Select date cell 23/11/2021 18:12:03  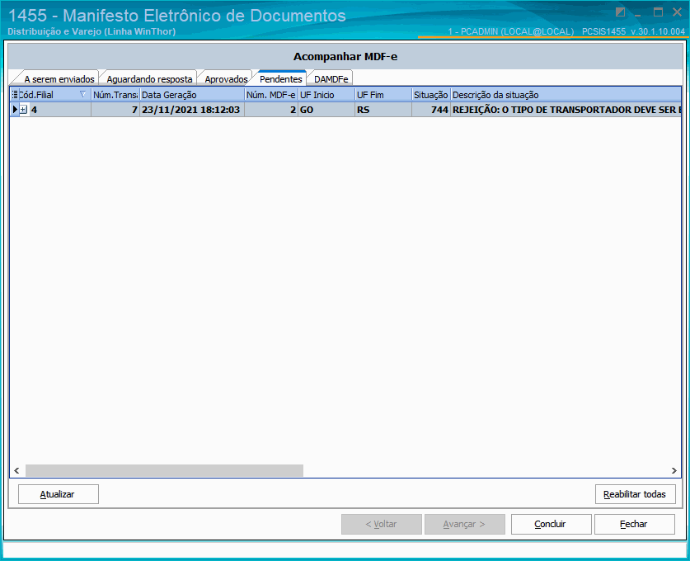[x=192, y=110]
